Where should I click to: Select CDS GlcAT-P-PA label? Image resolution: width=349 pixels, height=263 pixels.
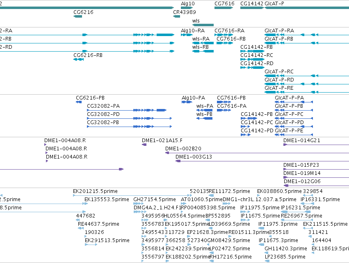coord(290,98)
